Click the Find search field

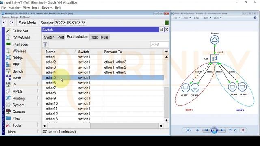click(159, 44)
